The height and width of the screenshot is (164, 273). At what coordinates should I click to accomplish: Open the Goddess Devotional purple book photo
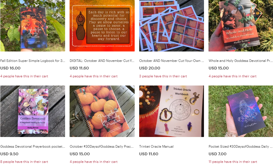click(x=33, y=111)
